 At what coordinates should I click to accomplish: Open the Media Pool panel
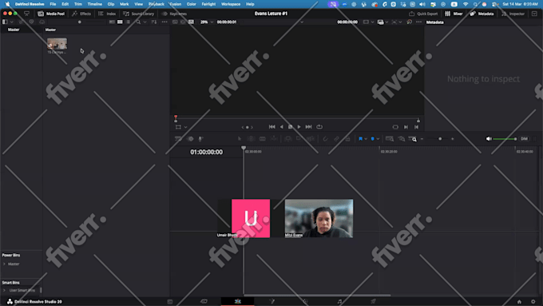click(x=51, y=14)
